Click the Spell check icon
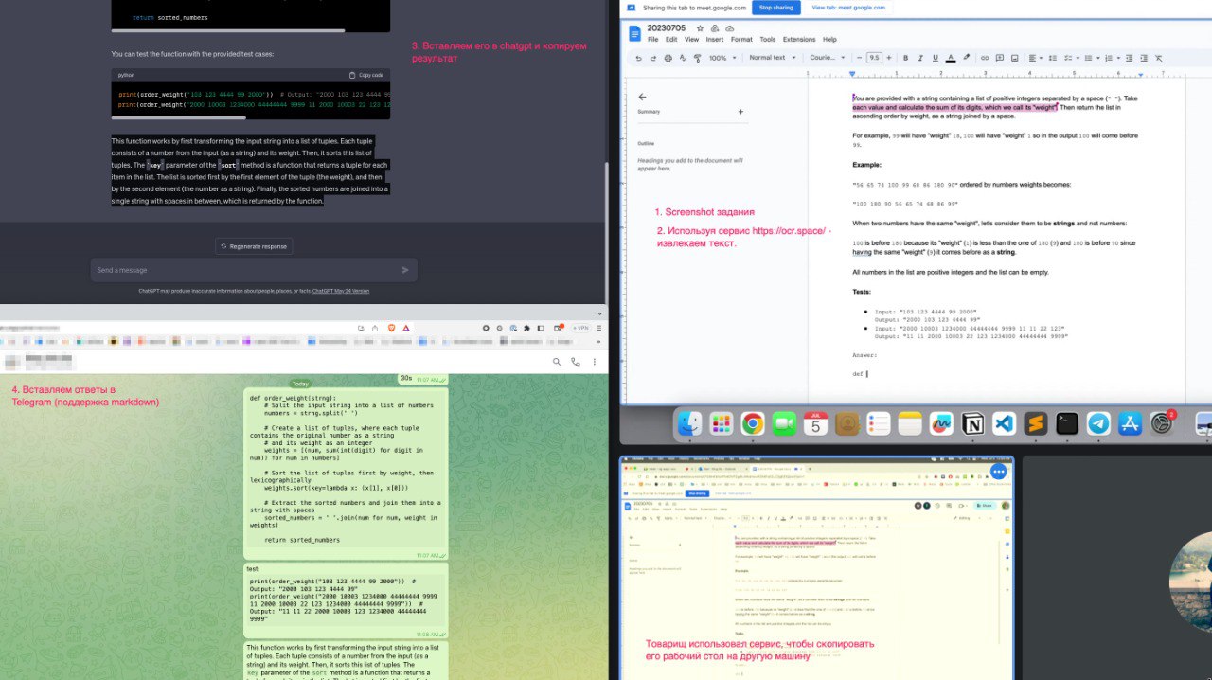Image resolution: width=1212 pixels, height=680 pixels. (x=683, y=58)
